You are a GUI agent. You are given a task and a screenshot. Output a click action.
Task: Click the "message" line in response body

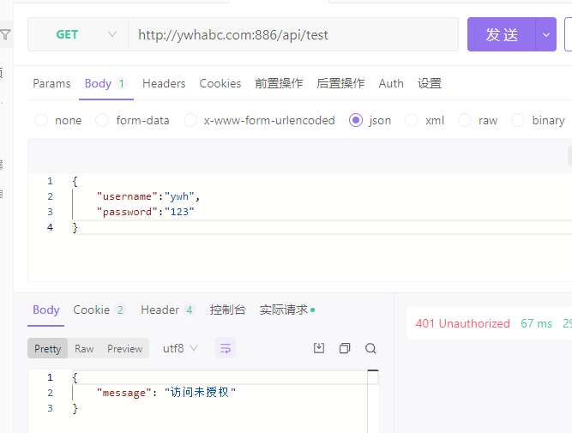click(x=166, y=393)
